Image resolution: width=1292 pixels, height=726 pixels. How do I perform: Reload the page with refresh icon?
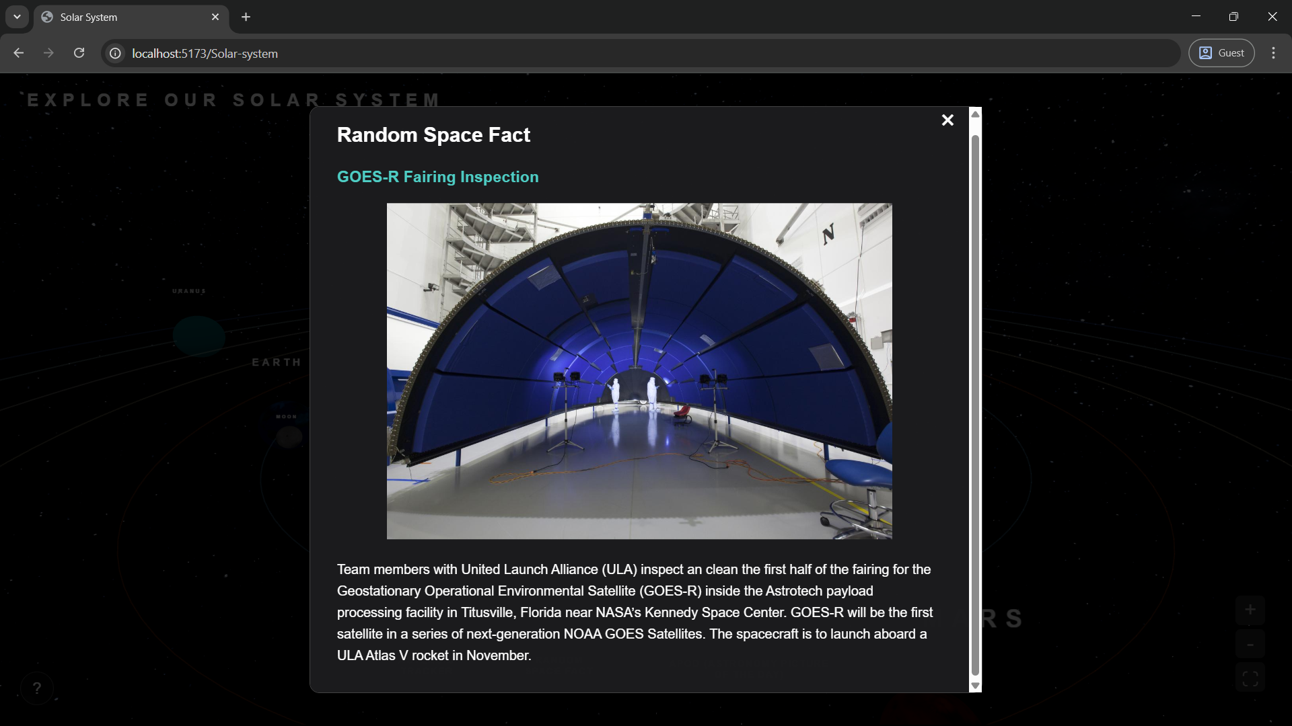tap(79, 53)
